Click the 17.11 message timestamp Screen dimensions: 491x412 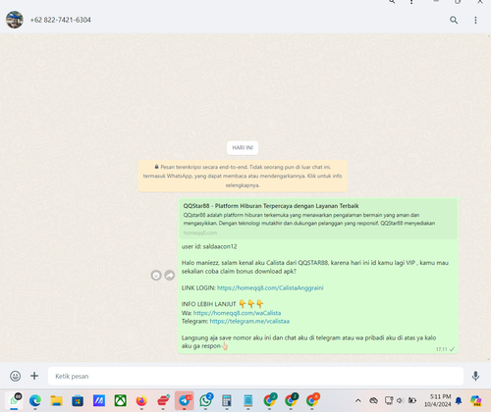click(441, 349)
